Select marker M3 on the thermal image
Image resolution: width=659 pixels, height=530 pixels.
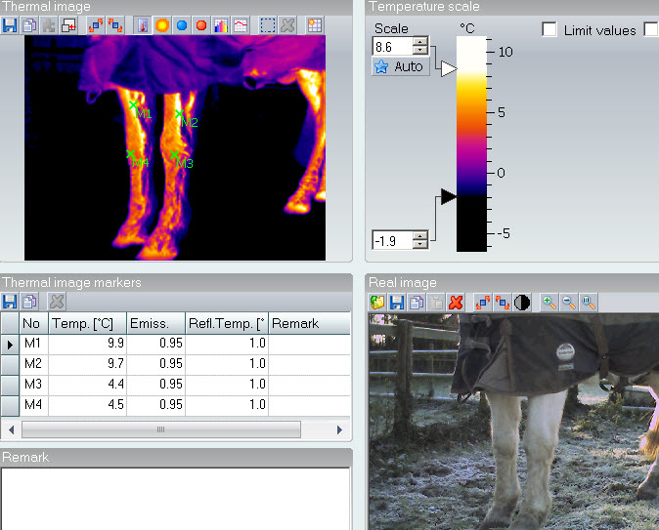[x=174, y=154]
